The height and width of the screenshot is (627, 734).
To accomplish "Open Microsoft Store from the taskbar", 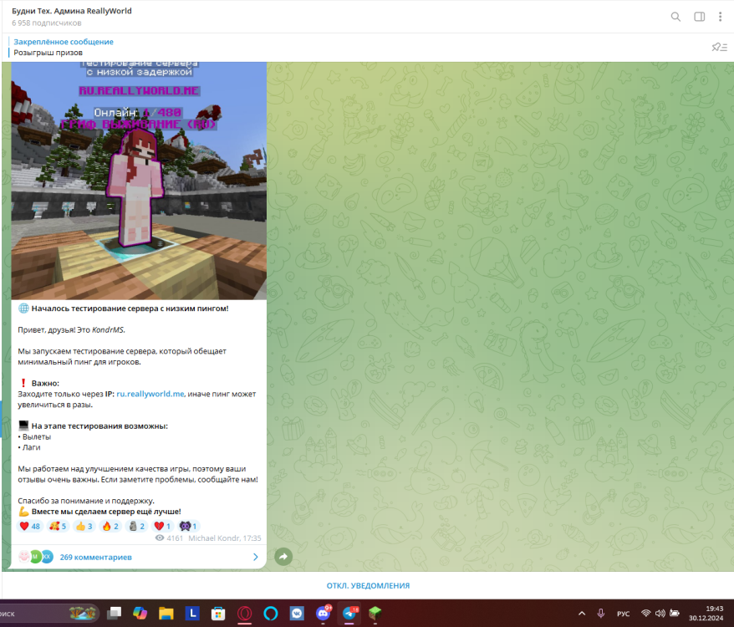I will click(x=218, y=613).
